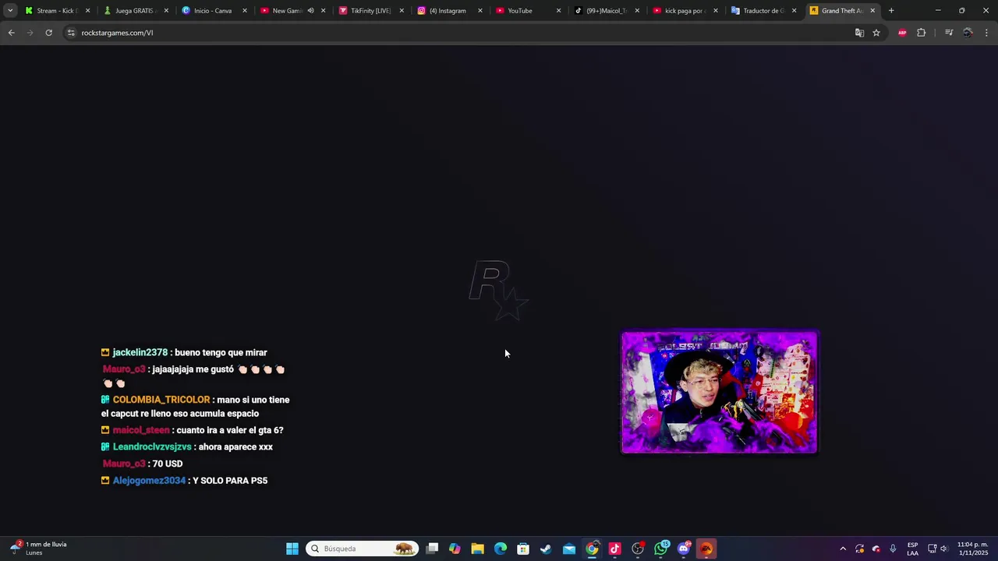998x561 pixels.
Task: Click username jackelin2378 in chat
Action: pos(140,353)
